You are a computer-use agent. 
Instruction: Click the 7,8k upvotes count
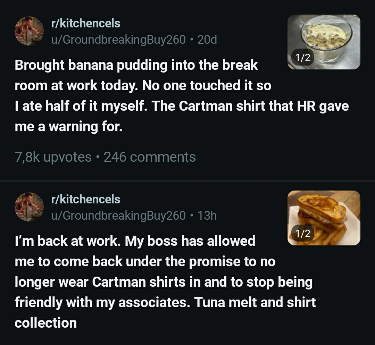[53, 157]
